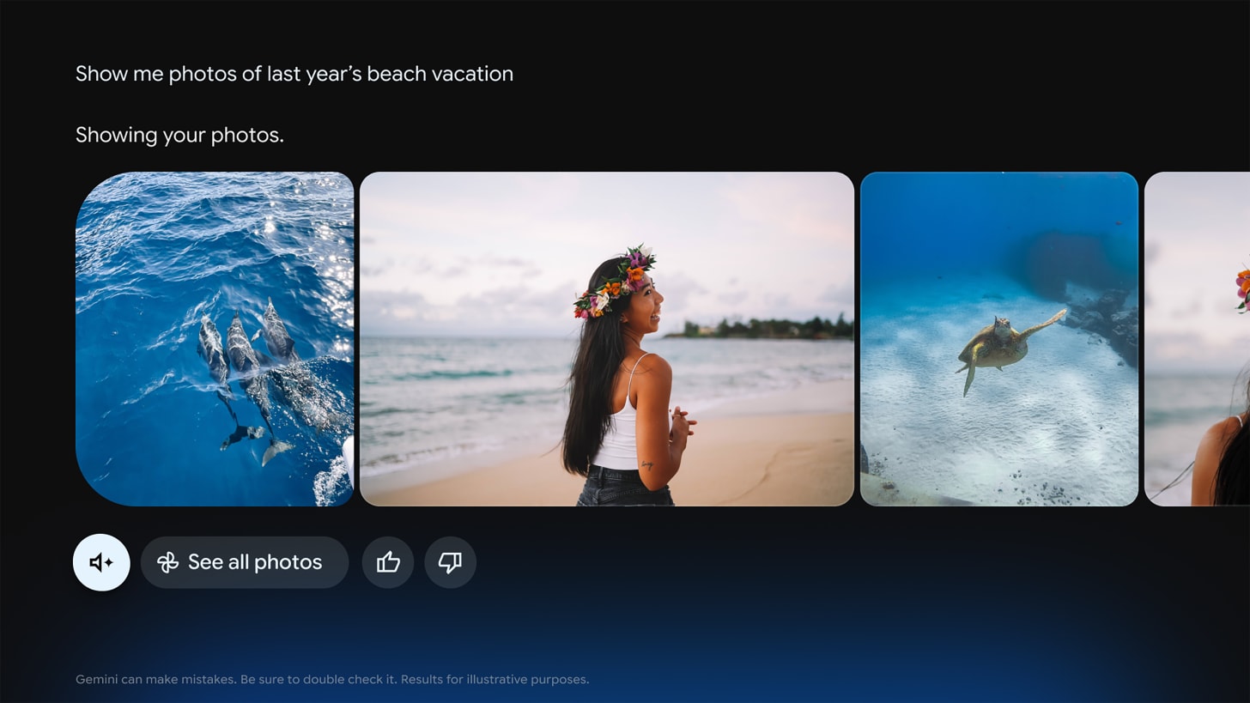Select the thumbs down feedback icon
Image resolution: width=1250 pixels, height=703 pixels.
coord(450,562)
